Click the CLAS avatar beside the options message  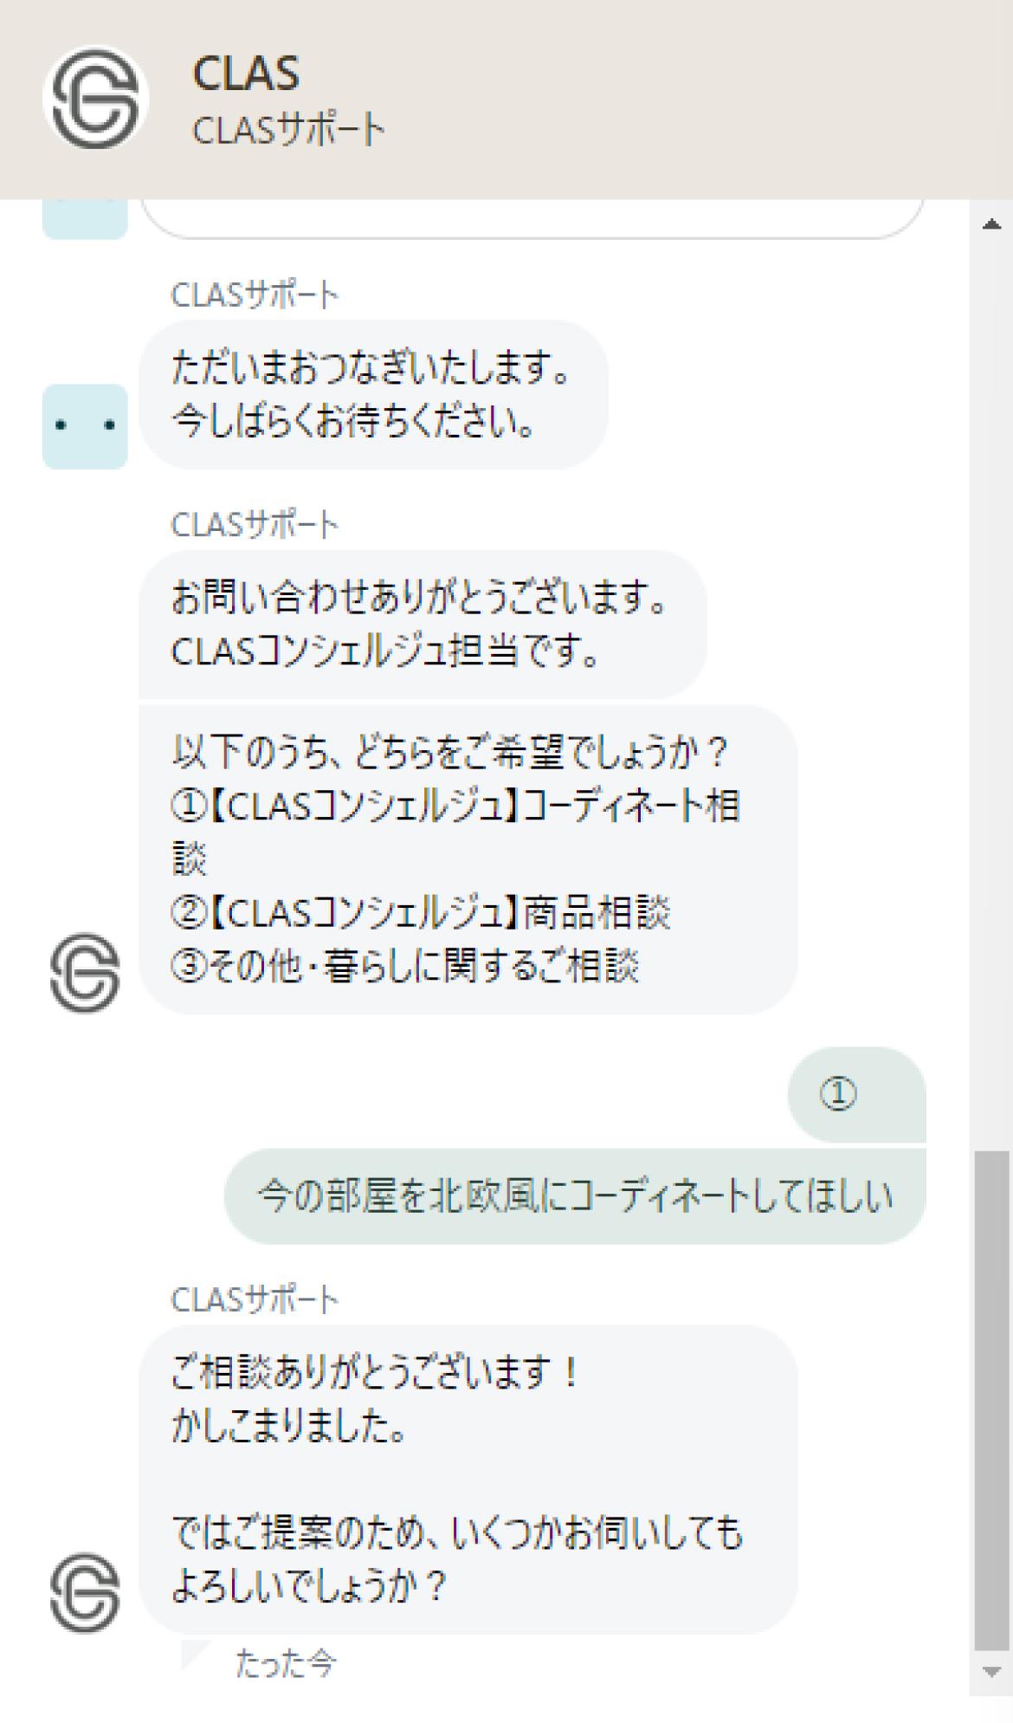85,972
